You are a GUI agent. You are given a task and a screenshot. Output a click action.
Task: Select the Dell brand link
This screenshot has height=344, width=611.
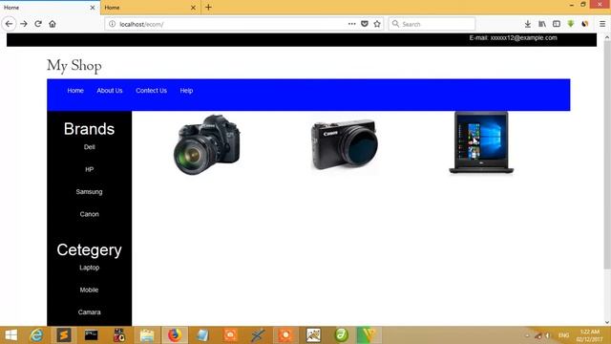coord(89,147)
